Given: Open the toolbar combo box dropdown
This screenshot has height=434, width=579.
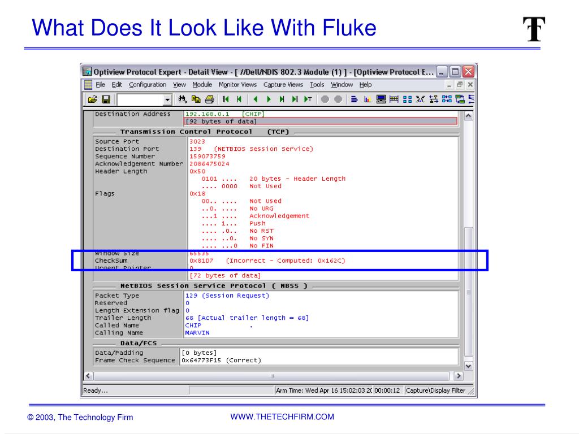Looking at the screenshot, I should (167, 99).
